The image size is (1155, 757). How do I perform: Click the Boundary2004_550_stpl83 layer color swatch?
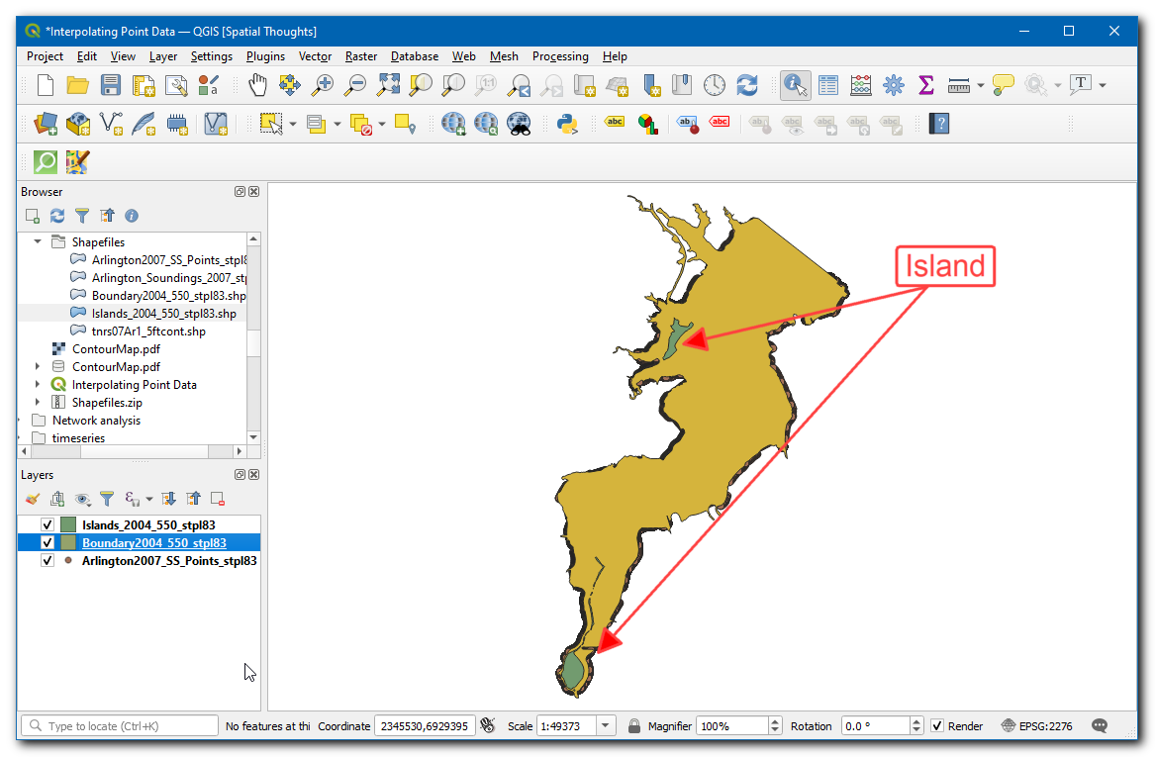pos(68,543)
